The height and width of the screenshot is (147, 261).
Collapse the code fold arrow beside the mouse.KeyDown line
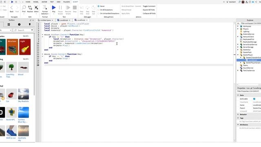coord(42,35)
